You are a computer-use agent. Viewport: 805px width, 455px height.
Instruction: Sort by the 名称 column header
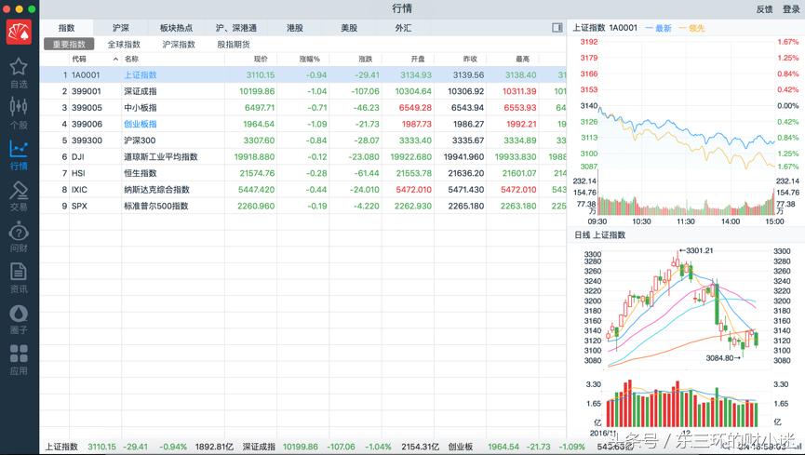coord(131,59)
